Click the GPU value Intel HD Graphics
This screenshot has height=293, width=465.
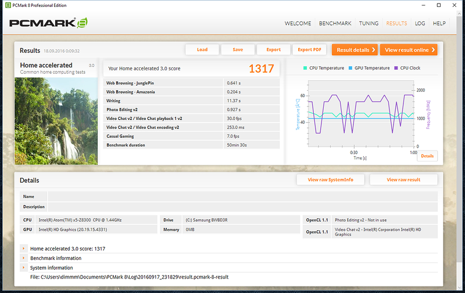(x=73, y=230)
